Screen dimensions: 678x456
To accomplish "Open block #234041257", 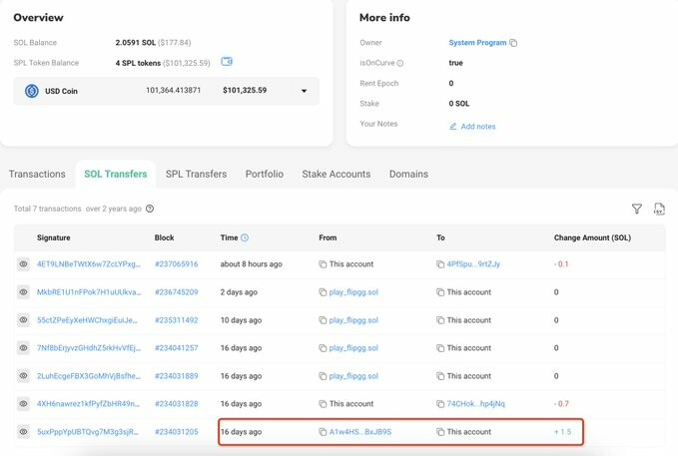I will [x=177, y=348].
